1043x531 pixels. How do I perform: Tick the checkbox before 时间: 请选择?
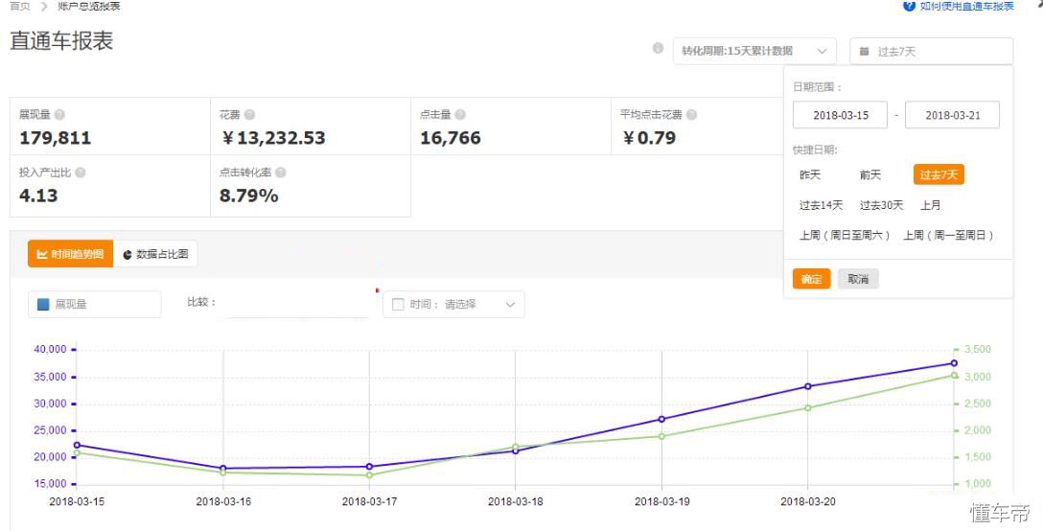coord(399,305)
